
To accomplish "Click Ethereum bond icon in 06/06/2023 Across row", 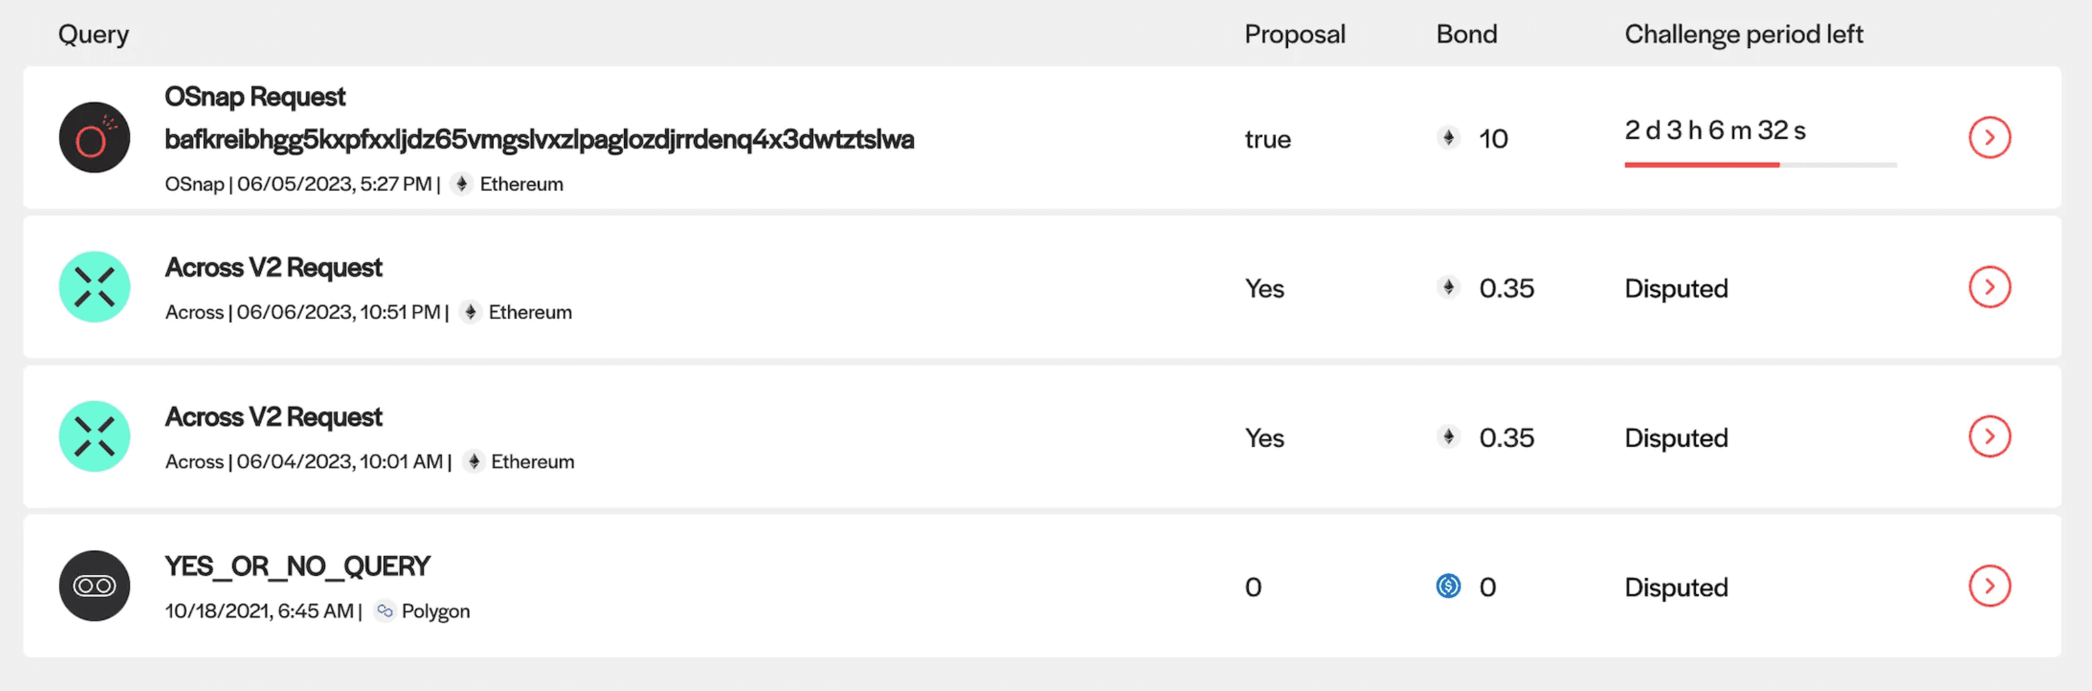I will pyautogui.click(x=1448, y=287).
